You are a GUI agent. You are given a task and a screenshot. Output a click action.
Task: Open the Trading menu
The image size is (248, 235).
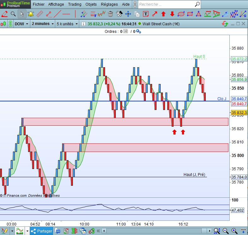75,4
